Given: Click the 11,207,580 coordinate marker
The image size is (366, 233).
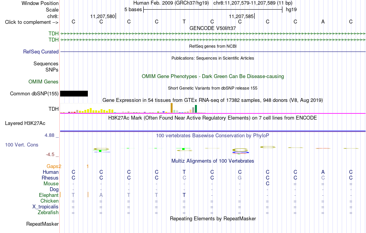Looking at the screenshot, I should pos(103,16).
